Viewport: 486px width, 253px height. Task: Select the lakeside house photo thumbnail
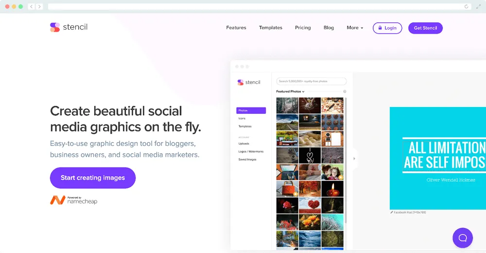coord(287,239)
